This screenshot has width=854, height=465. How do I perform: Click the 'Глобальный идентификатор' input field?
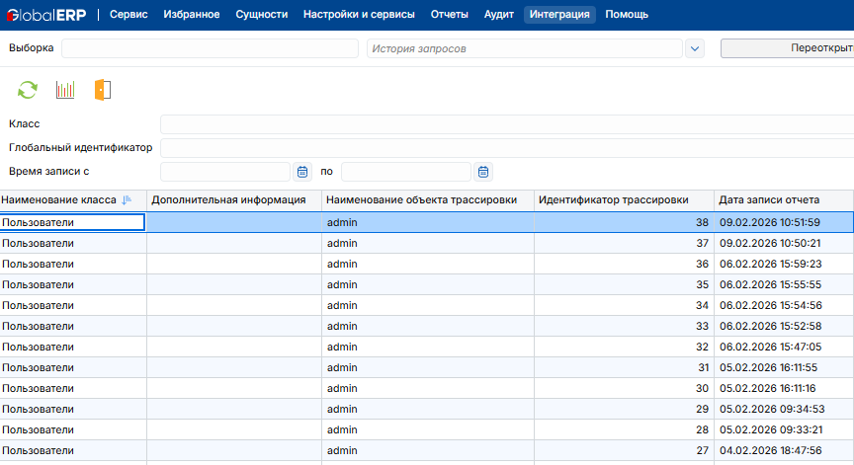[x=506, y=148]
